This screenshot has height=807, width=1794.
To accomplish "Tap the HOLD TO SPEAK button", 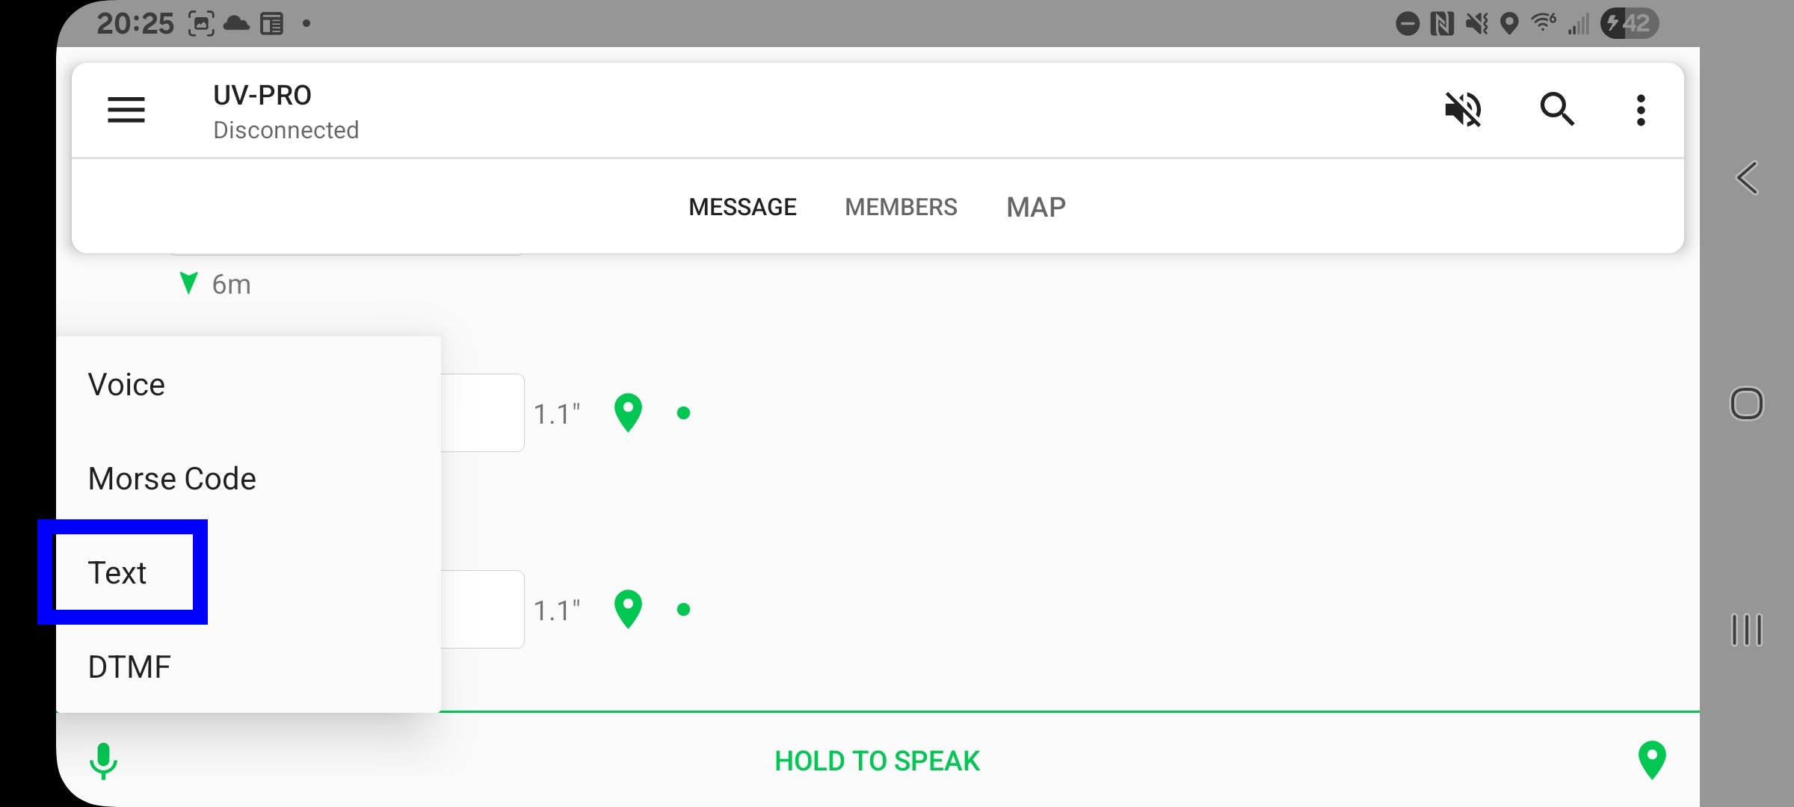I will point(877,761).
